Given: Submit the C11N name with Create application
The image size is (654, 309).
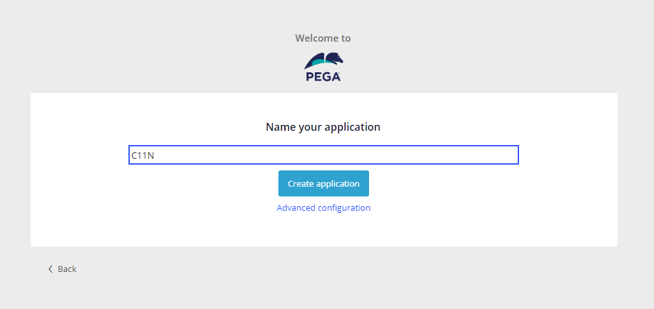Looking at the screenshot, I should [x=323, y=183].
